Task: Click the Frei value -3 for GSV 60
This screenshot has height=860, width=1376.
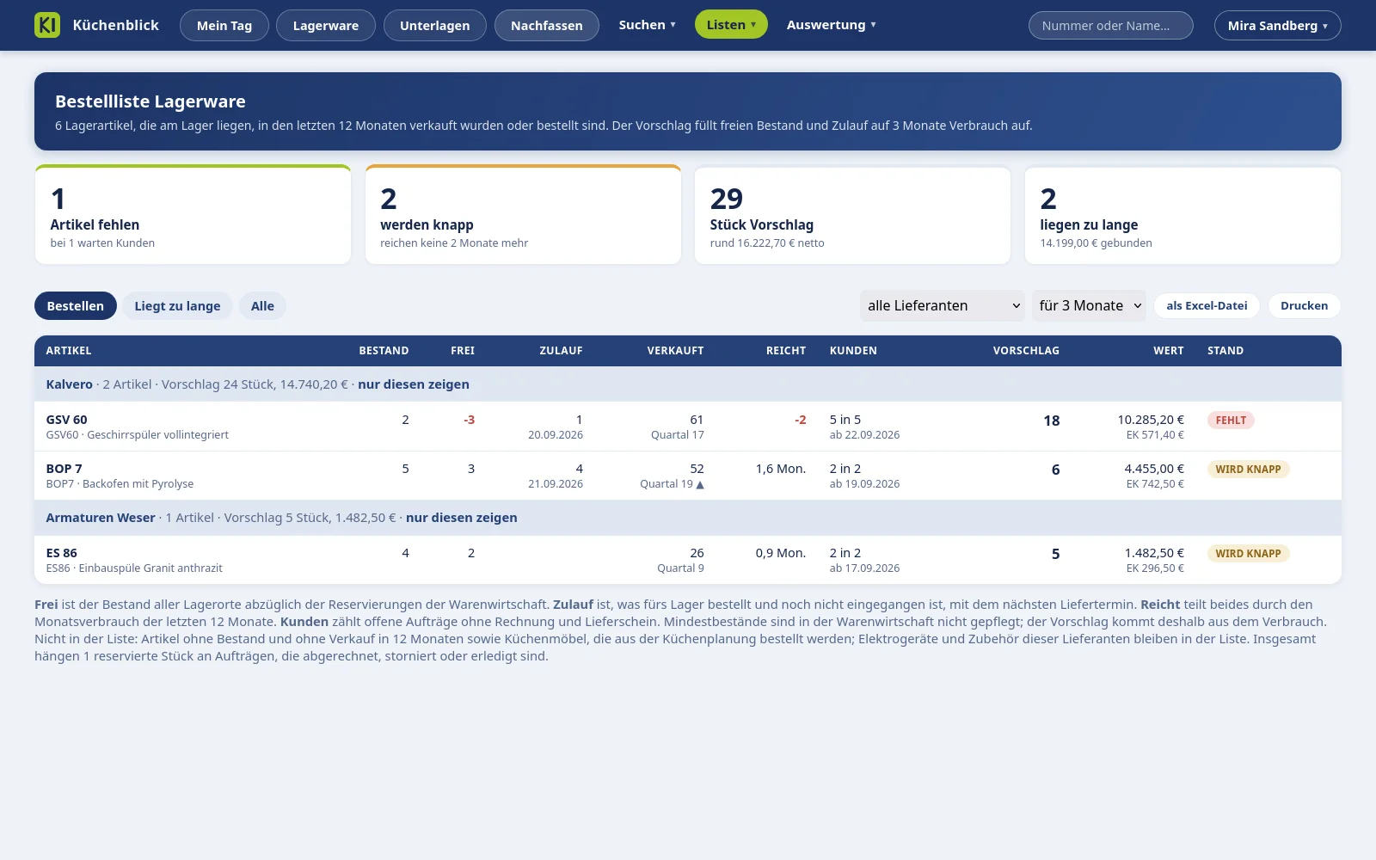Action: click(x=469, y=420)
